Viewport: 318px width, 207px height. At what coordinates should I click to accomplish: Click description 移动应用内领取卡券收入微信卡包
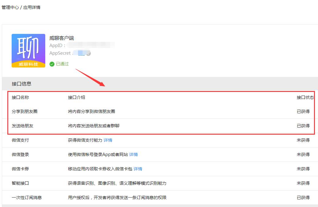(100, 169)
